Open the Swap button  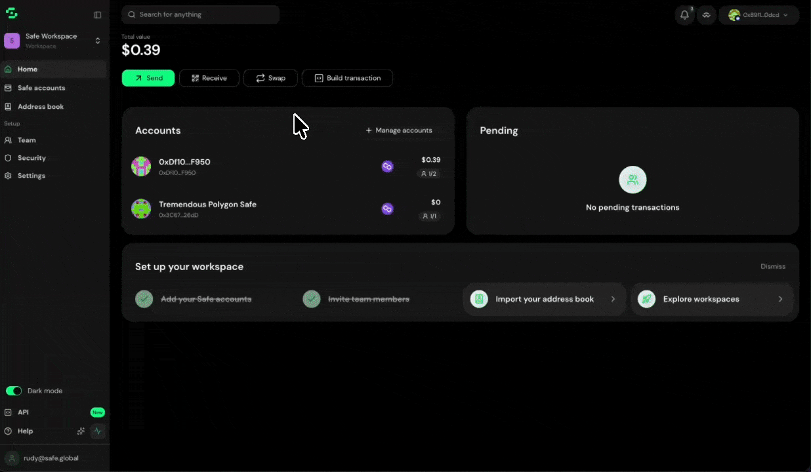(x=270, y=78)
